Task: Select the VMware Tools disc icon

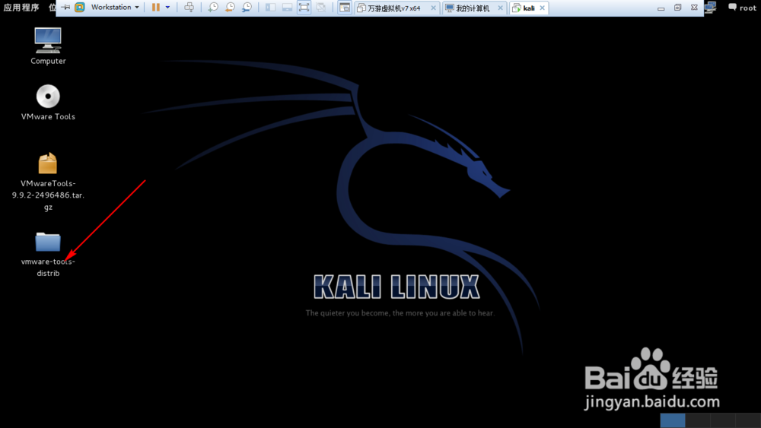Action: tap(48, 103)
